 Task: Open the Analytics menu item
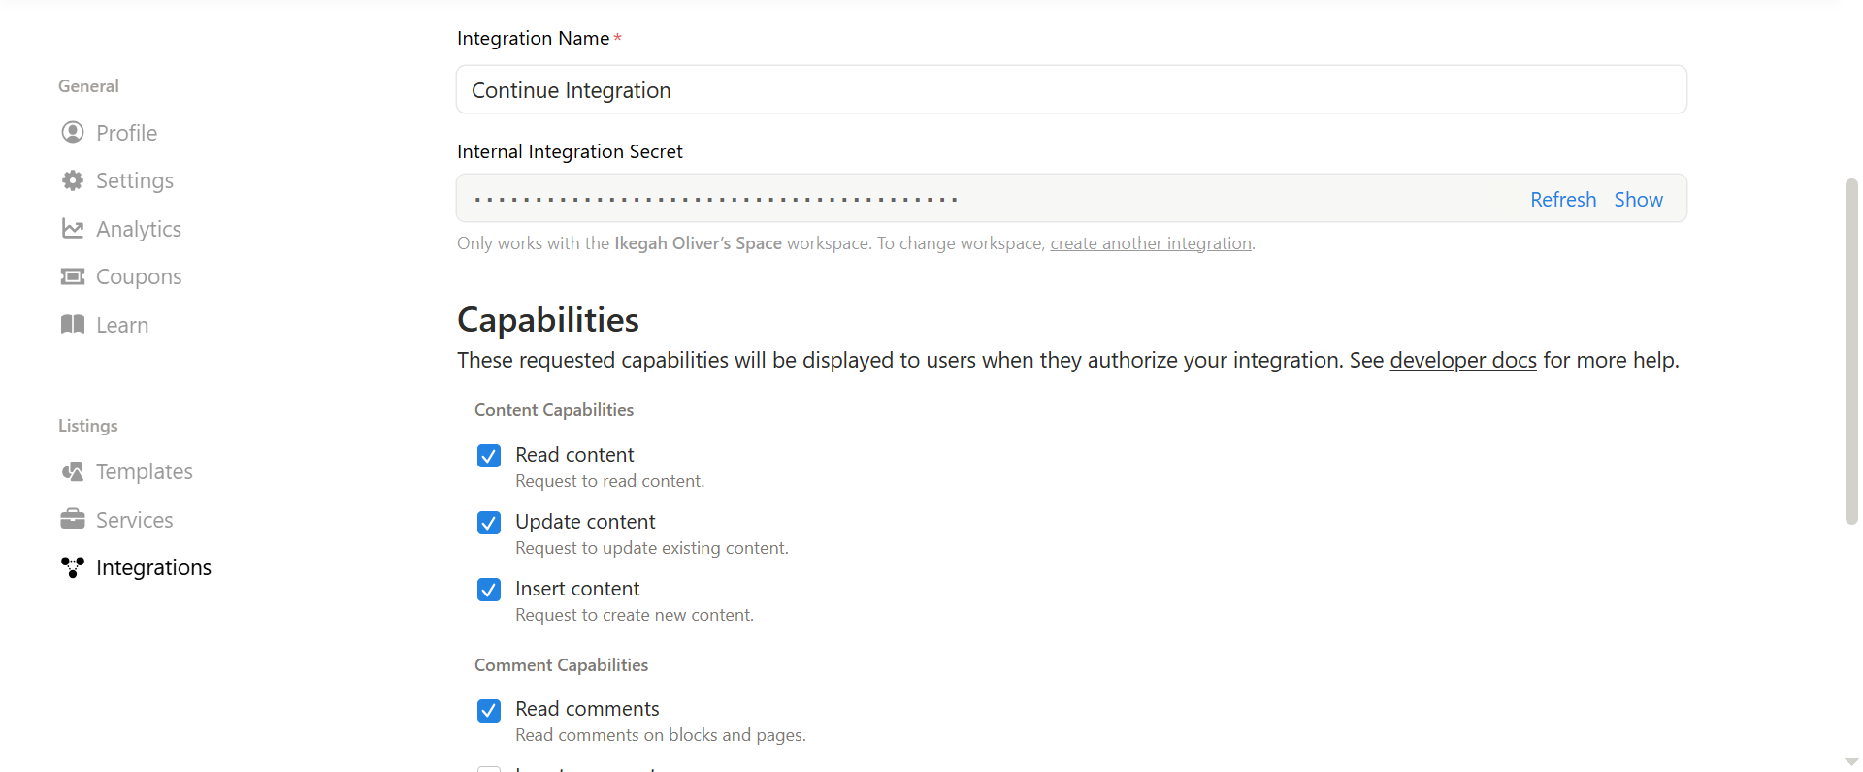[139, 229]
